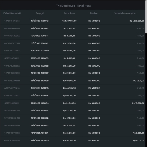
Task: Open session ID in row dated 15.00.33
Action: [12, 111]
